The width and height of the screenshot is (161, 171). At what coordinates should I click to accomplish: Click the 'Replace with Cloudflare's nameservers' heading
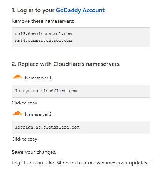pyautogui.click(x=69, y=64)
